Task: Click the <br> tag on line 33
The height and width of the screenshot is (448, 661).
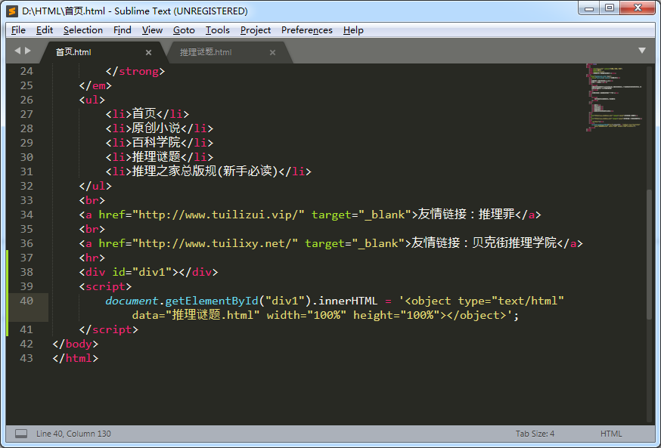Action: click(92, 200)
